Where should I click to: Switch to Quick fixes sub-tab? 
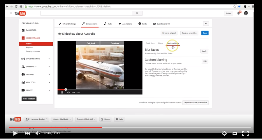coord(150,43)
